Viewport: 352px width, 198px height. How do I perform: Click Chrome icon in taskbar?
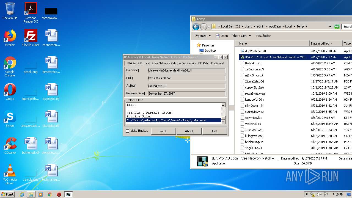click(x=50, y=194)
